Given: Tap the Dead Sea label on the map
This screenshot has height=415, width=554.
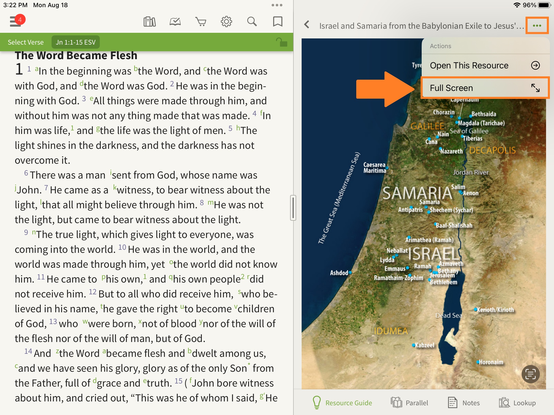Looking at the screenshot, I should click(449, 315).
